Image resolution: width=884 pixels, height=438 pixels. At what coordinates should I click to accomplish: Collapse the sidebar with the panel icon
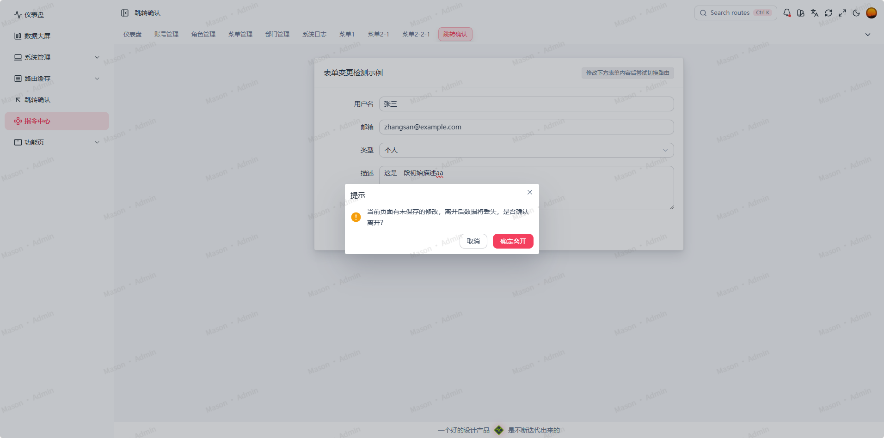tap(124, 12)
